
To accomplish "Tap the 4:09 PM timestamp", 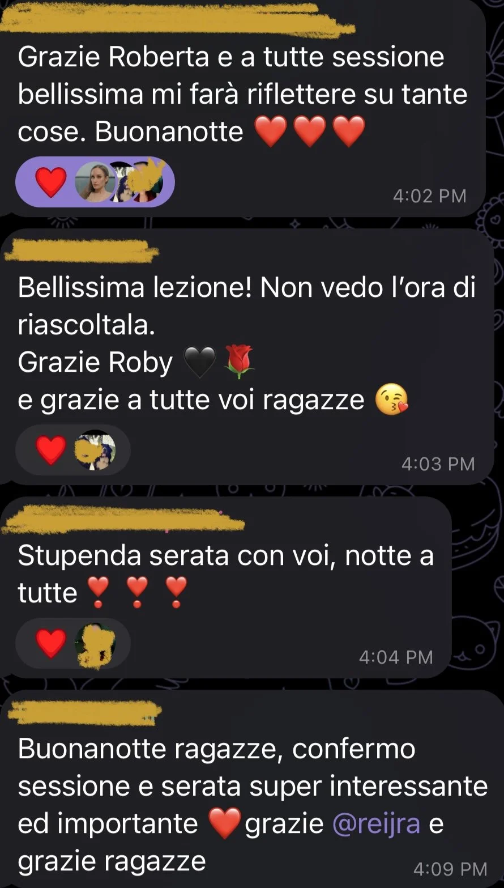I will click(x=450, y=868).
